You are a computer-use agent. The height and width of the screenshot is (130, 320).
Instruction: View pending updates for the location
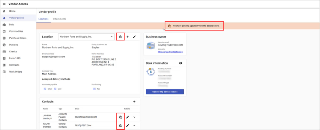click(x=121, y=37)
